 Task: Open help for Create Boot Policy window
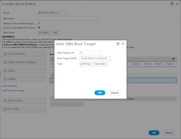[x=172, y=4]
